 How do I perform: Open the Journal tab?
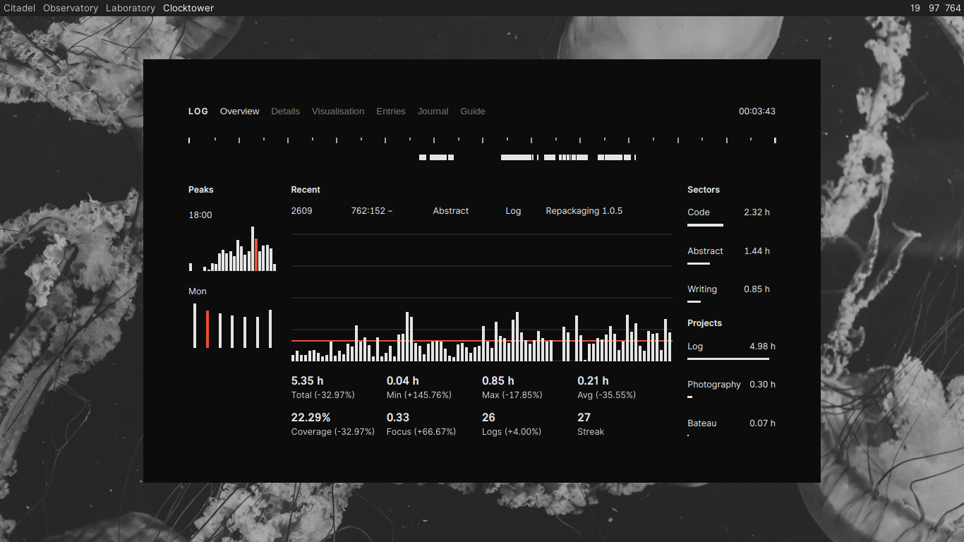tap(433, 111)
